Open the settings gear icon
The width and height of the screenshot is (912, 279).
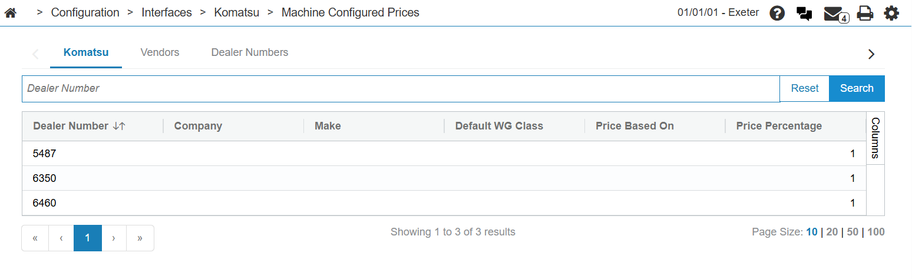891,13
